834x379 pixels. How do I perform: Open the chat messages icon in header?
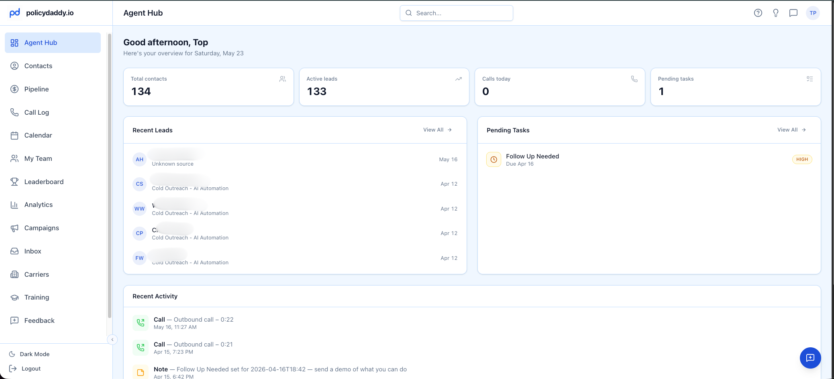pos(793,13)
